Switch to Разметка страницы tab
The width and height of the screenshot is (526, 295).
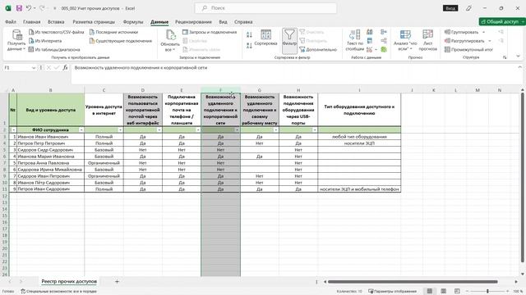point(94,22)
